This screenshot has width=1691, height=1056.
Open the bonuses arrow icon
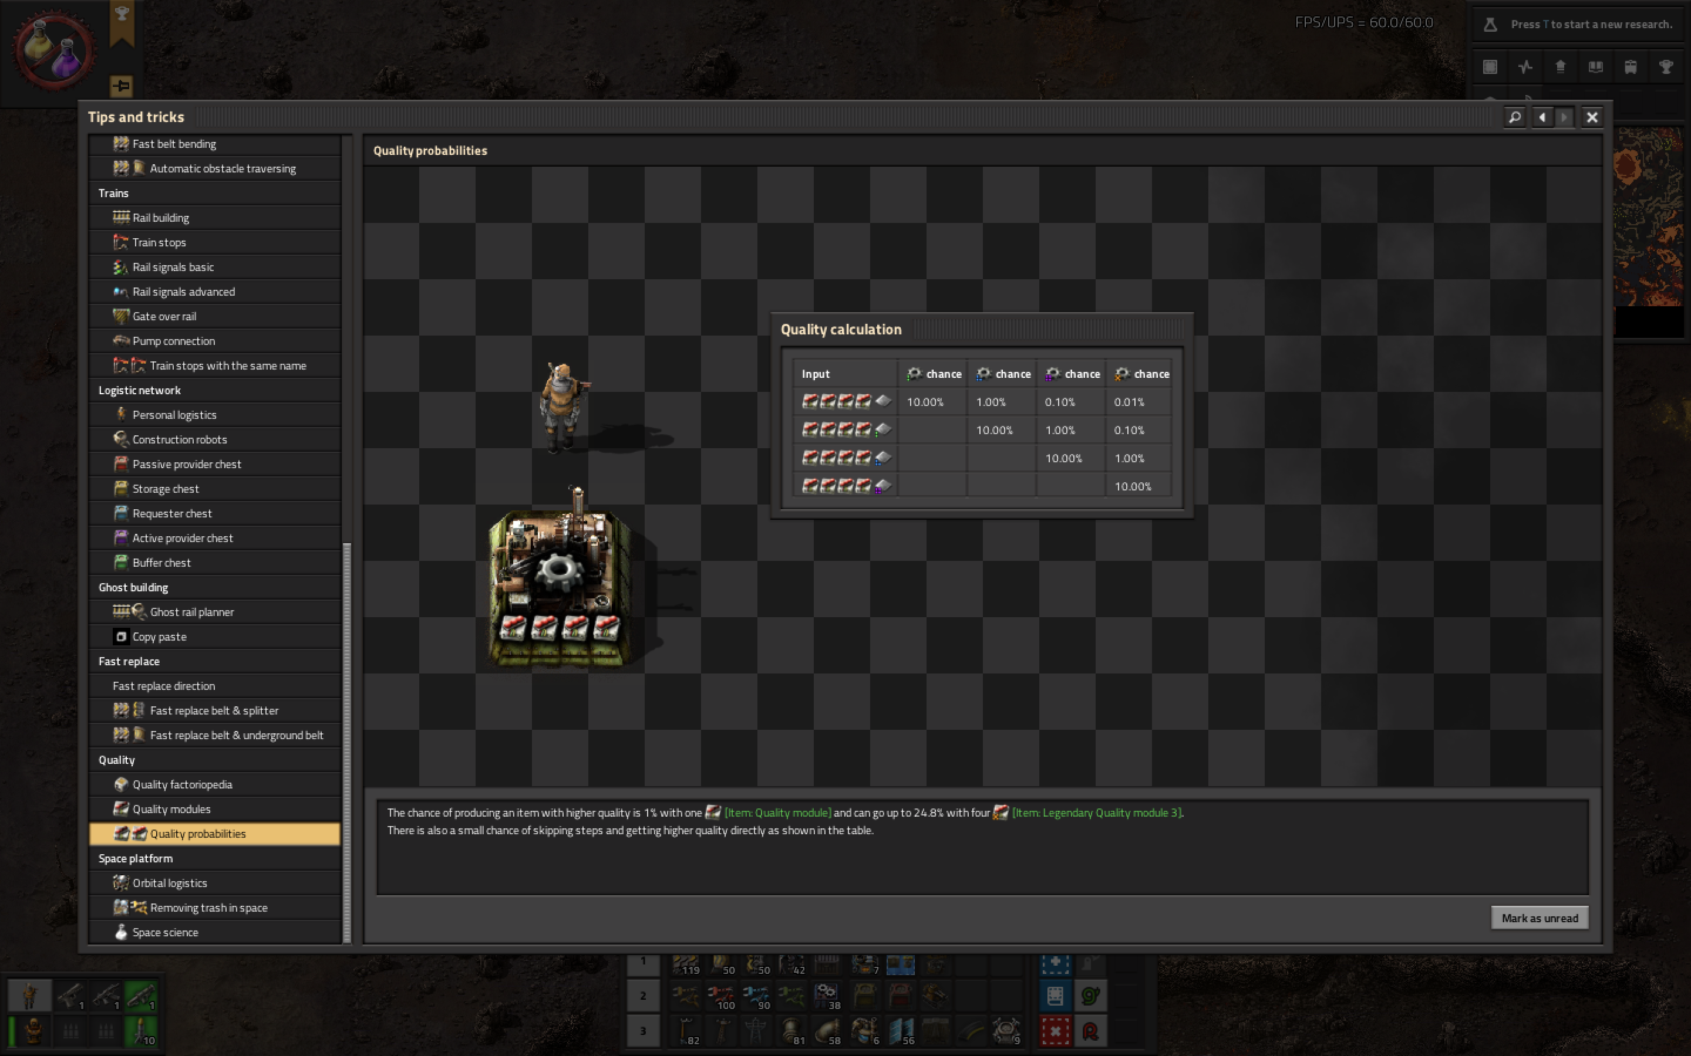[1560, 67]
